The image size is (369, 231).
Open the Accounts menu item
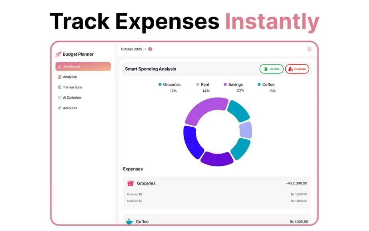67,108
